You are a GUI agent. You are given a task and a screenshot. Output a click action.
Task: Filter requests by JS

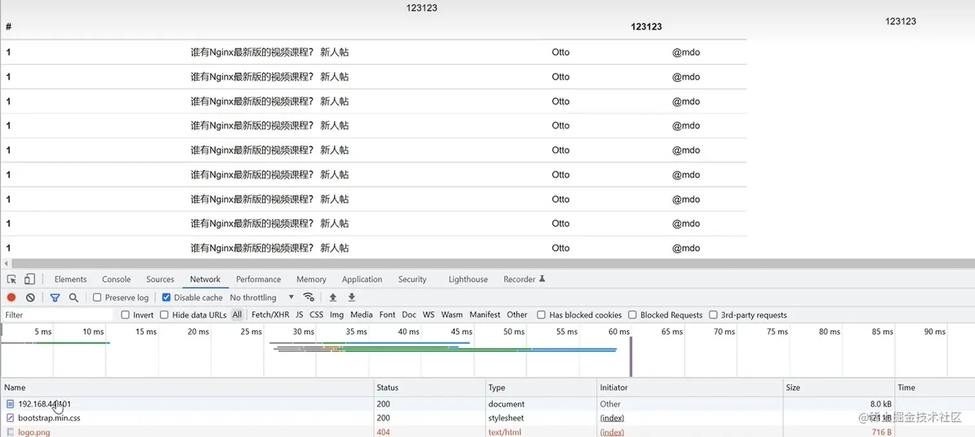click(x=299, y=315)
